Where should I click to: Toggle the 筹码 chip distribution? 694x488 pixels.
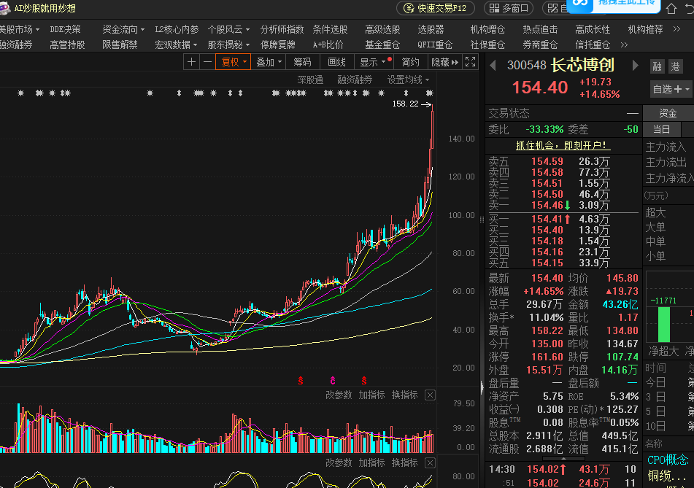[302, 62]
